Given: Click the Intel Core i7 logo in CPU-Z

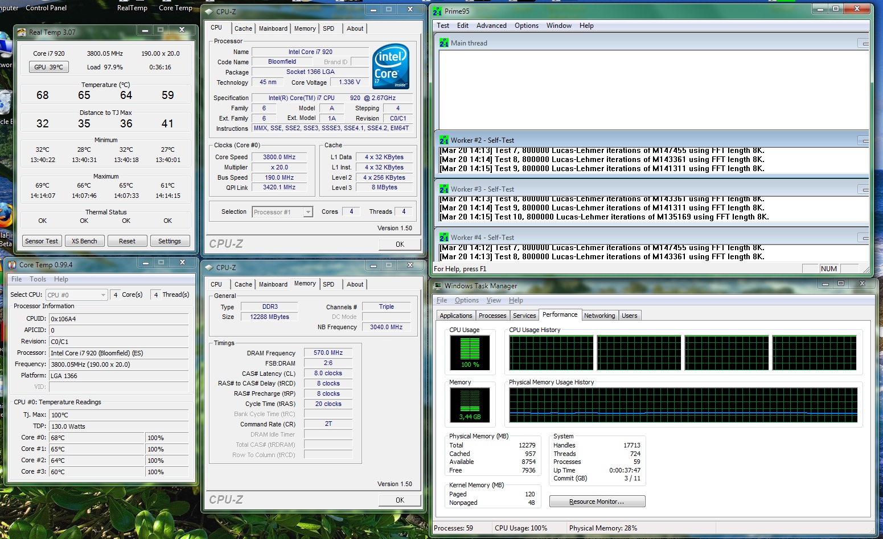Looking at the screenshot, I should 391,67.
